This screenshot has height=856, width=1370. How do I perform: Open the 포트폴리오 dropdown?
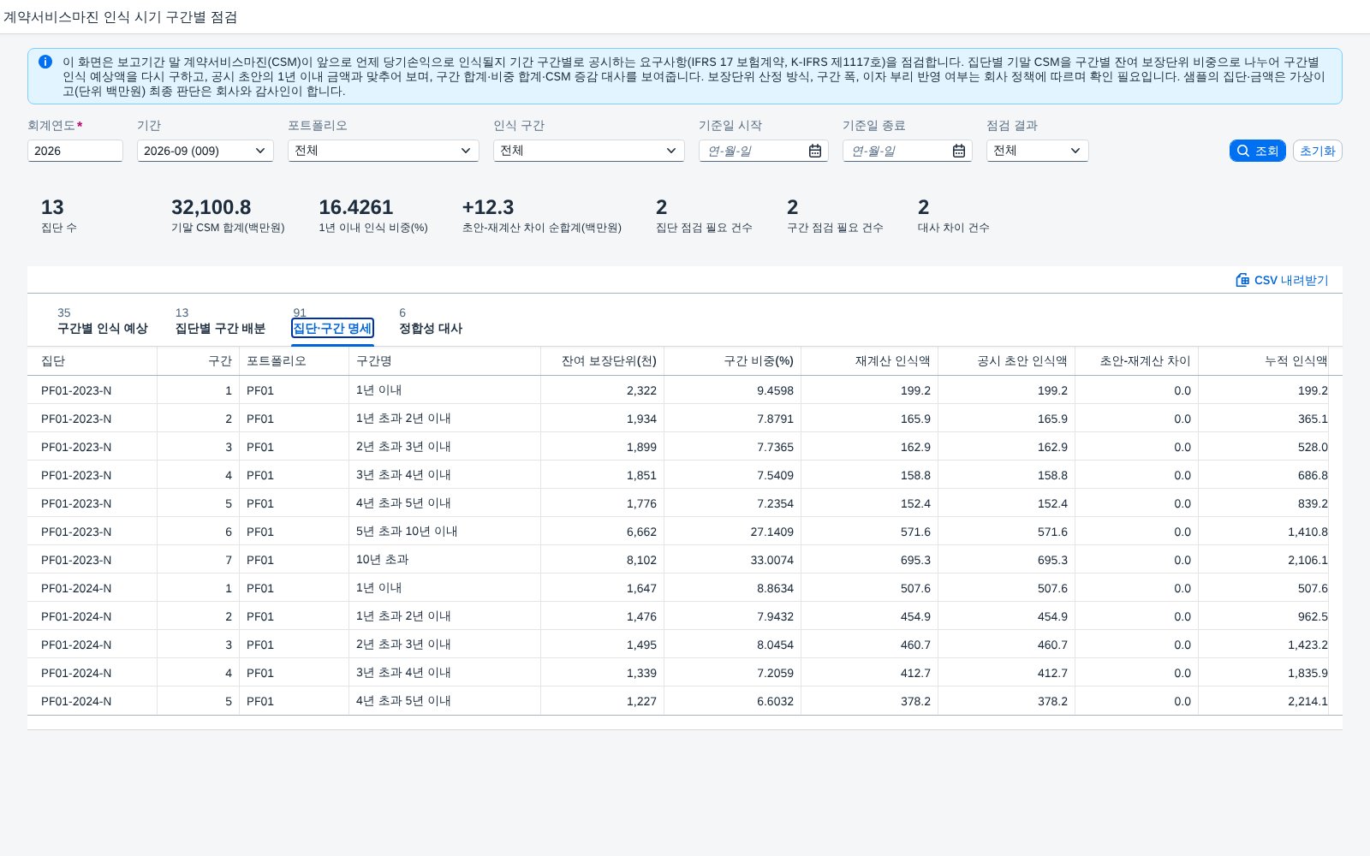click(x=384, y=151)
